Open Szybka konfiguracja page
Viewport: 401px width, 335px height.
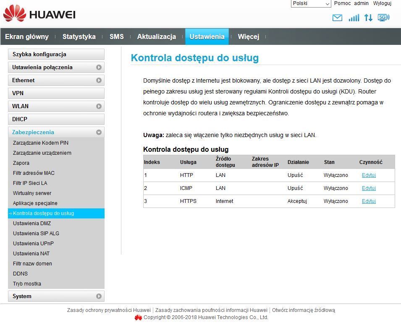(56, 55)
